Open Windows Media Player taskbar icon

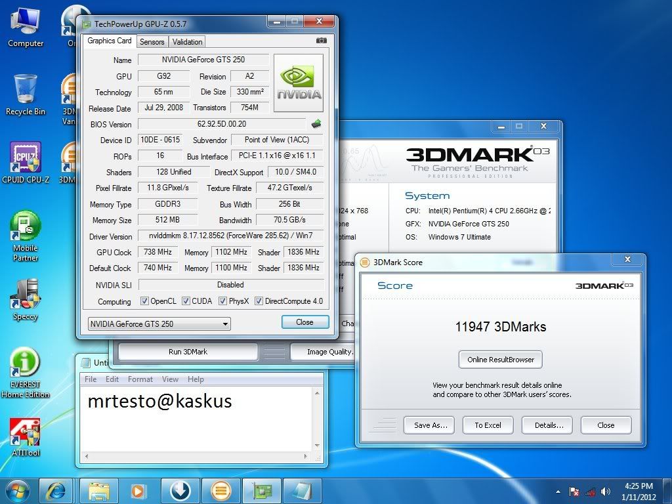(138, 491)
